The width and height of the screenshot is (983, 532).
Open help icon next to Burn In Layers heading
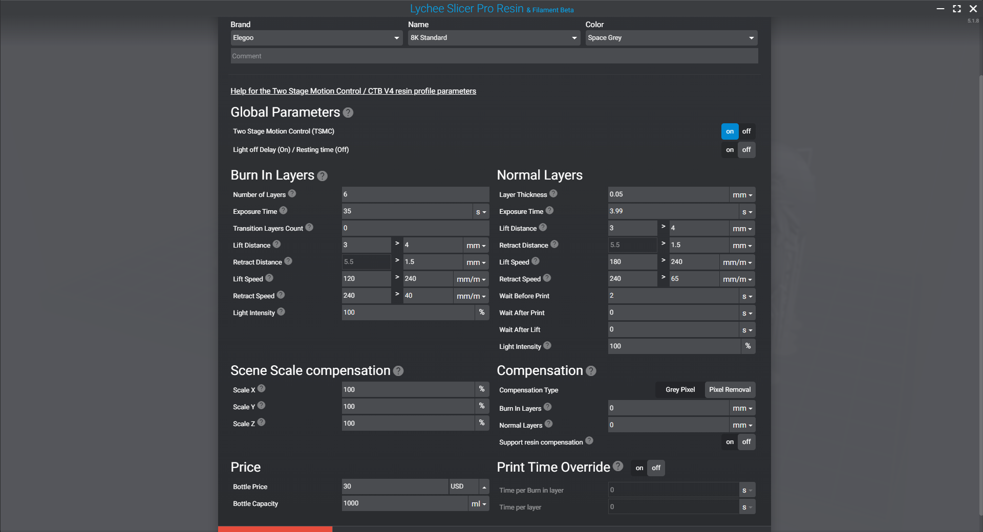tap(322, 176)
